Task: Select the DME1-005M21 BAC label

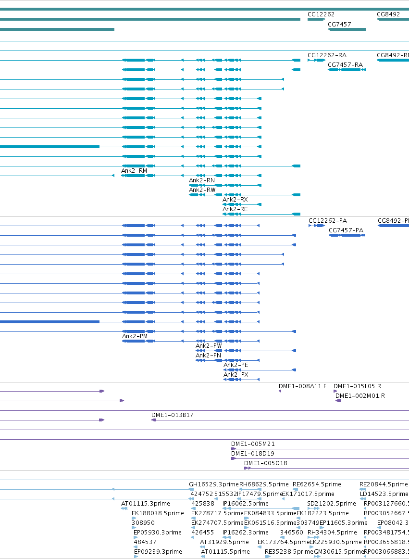Action: pos(253,444)
